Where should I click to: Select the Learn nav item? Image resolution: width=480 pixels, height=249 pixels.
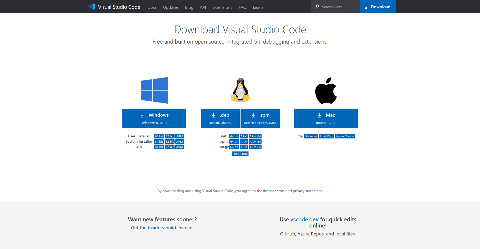pos(258,7)
